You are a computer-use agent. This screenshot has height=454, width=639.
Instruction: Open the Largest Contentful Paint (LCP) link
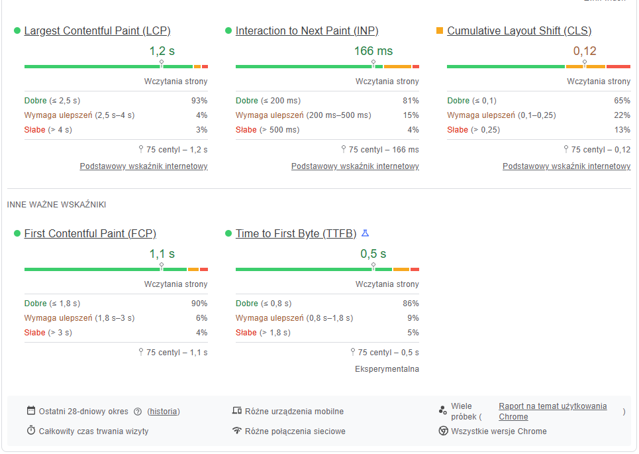[x=97, y=31]
